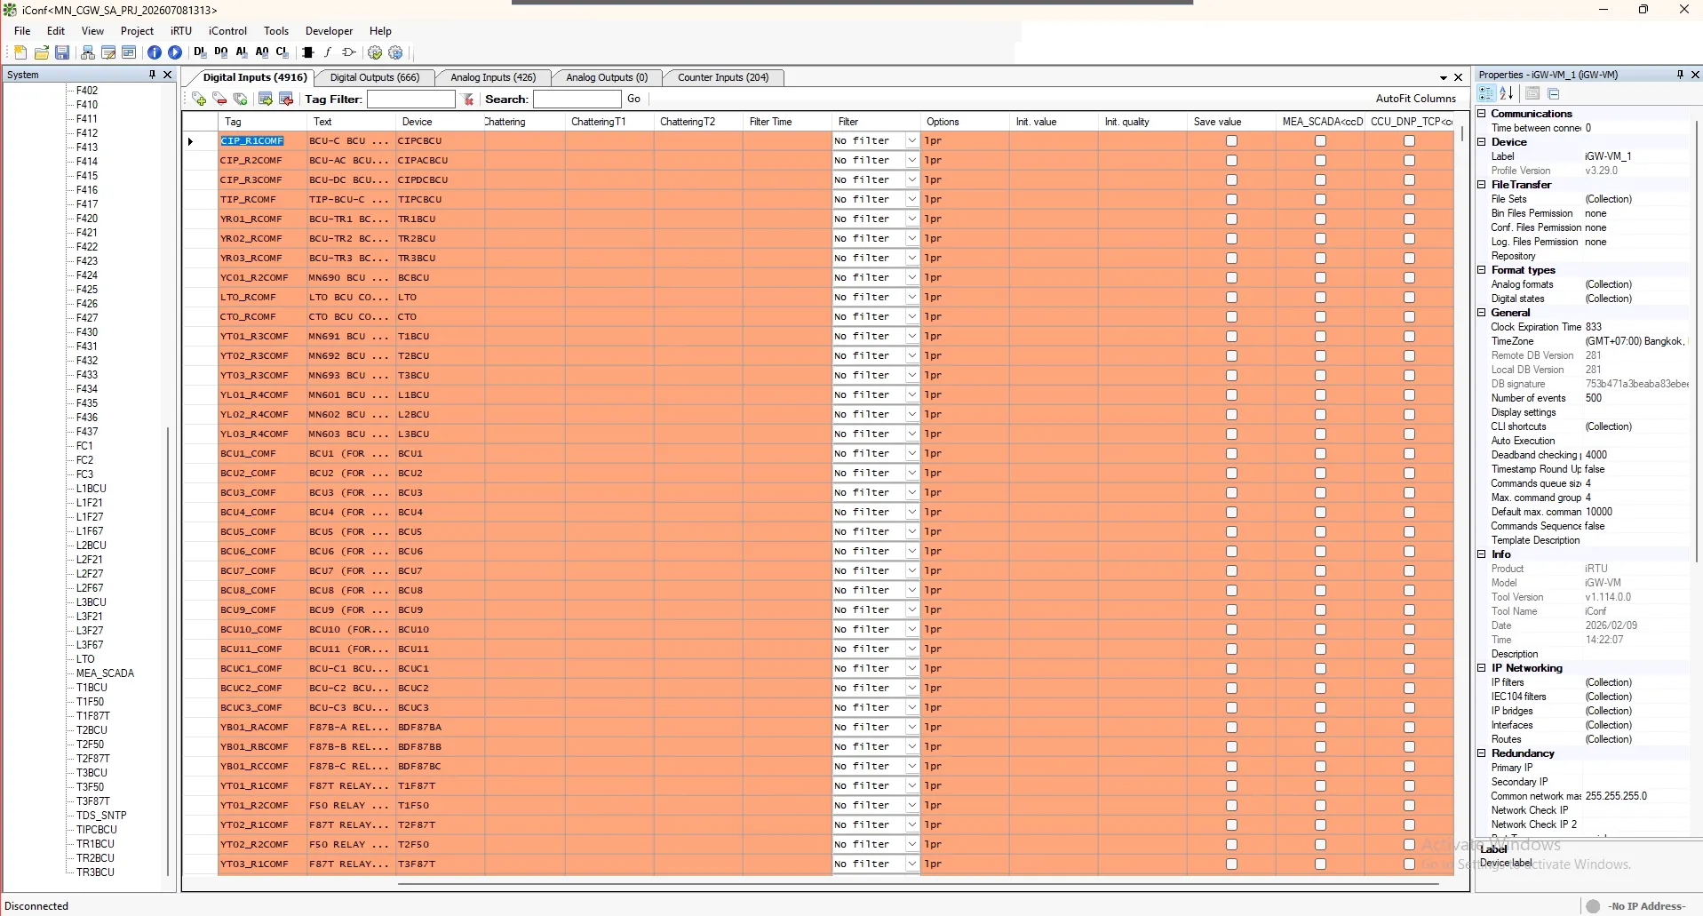The width and height of the screenshot is (1703, 916).
Task: Click the gear with blue arrows icon
Action: (x=396, y=52)
